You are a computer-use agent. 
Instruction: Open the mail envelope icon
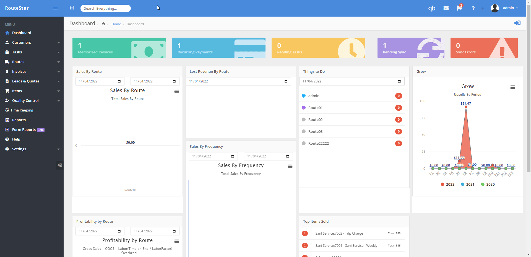pos(446,8)
